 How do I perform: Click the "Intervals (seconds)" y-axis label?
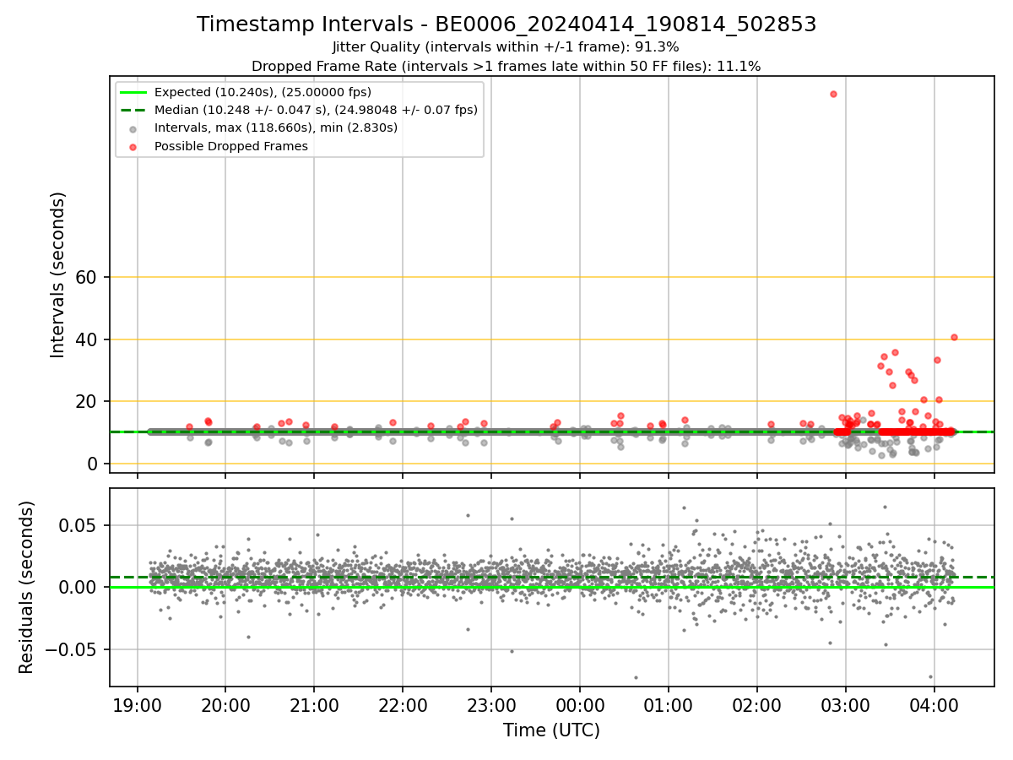tap(57, 274)
